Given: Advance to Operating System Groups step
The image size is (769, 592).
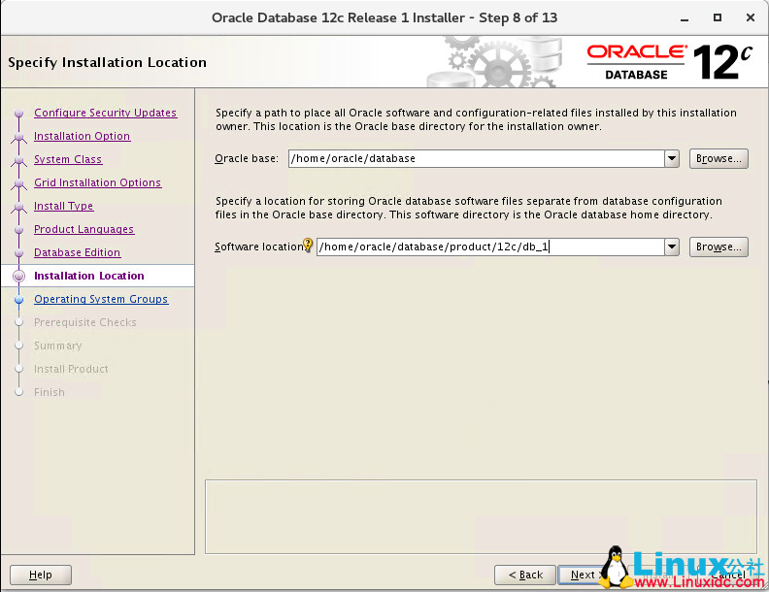Looking at the screenshot, I should click(x=101, y=299).
